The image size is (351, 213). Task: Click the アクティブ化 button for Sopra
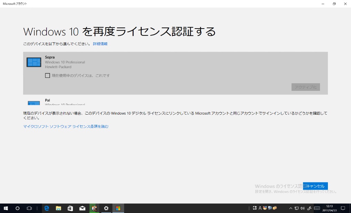[305, 87]
